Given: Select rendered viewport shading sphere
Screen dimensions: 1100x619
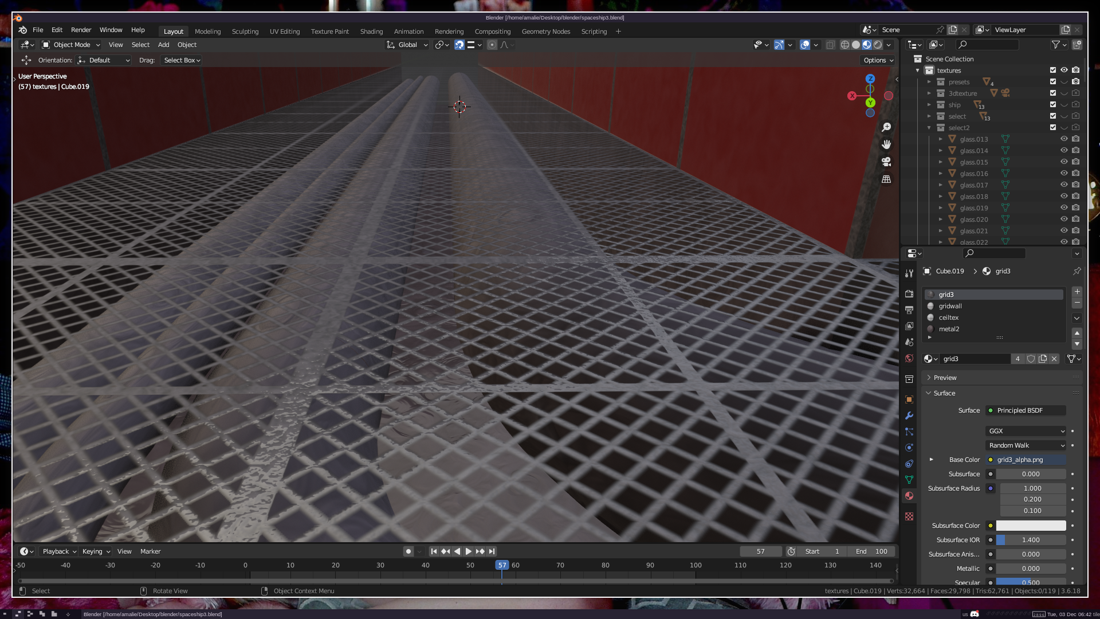Looking at the screenshot, I should [878, 45].
